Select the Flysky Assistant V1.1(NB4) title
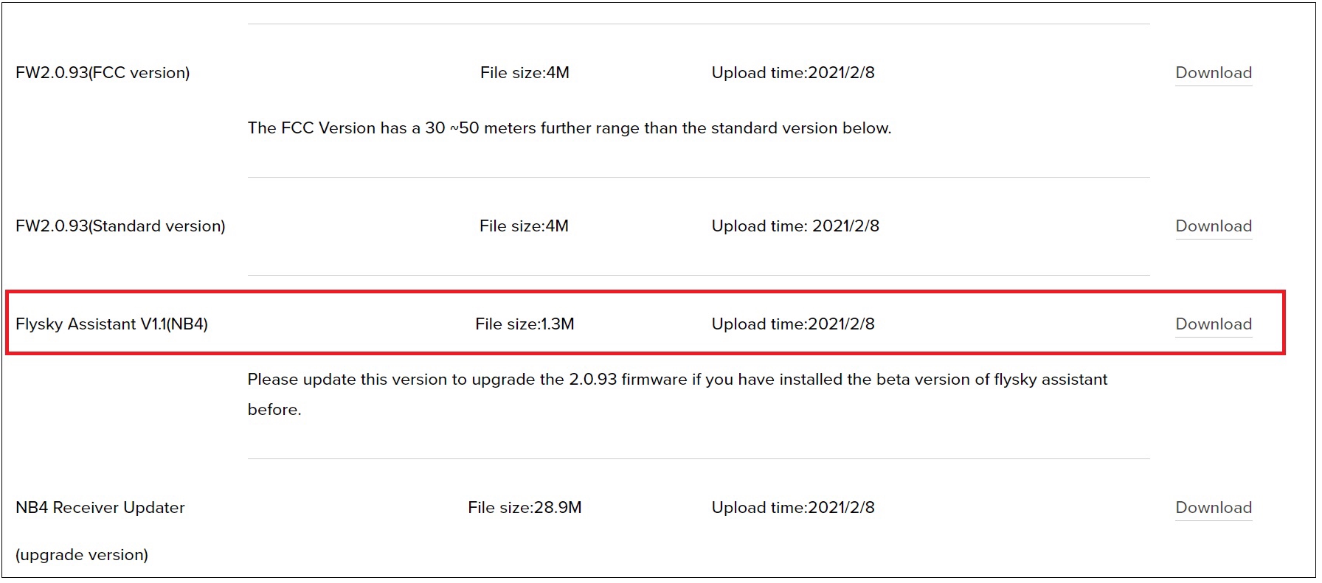 tap(111, 324)
